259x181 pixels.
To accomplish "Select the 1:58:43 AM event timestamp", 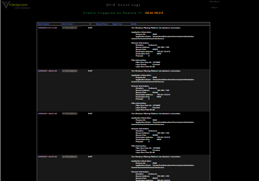I will point(47,114).
